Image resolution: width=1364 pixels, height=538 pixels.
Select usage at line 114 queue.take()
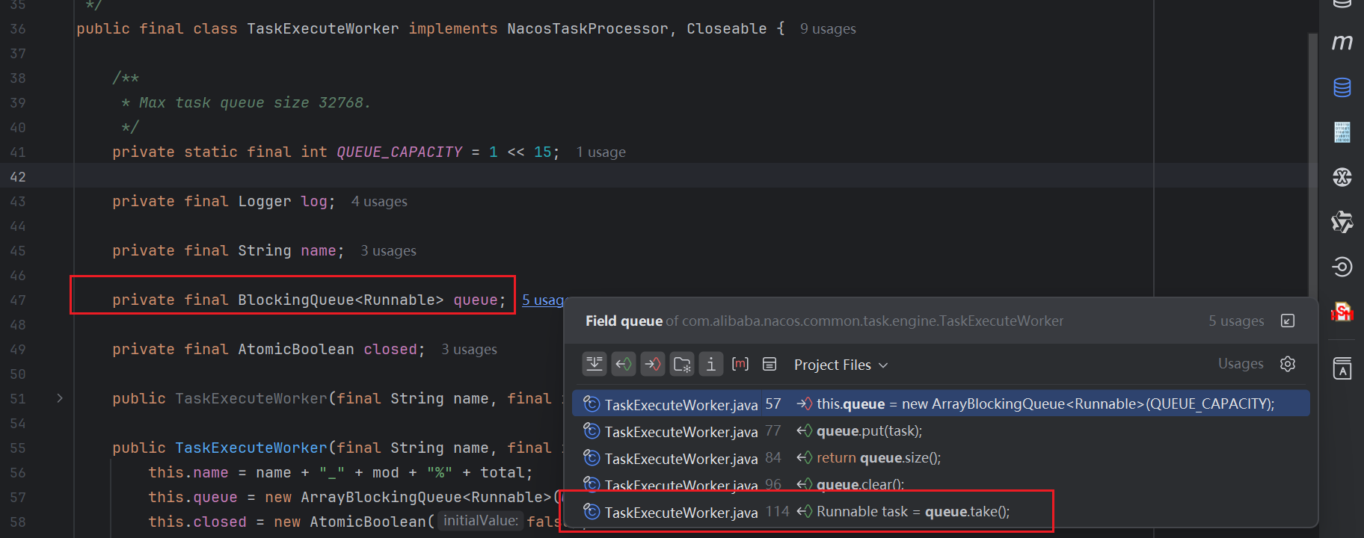pyautogui.click(x=912, y=512)
